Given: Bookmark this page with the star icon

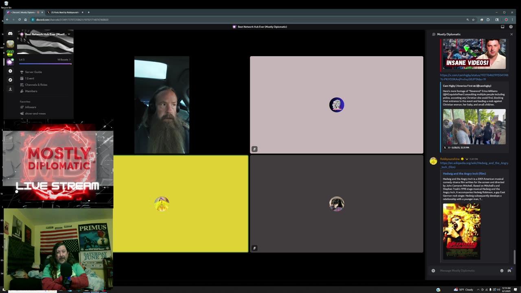Looking at the screenshot, I should click(473, 20).
